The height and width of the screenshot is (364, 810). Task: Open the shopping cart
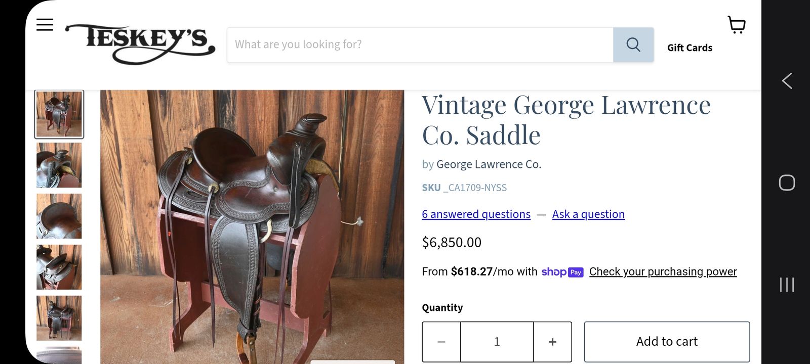coord(737,25)
